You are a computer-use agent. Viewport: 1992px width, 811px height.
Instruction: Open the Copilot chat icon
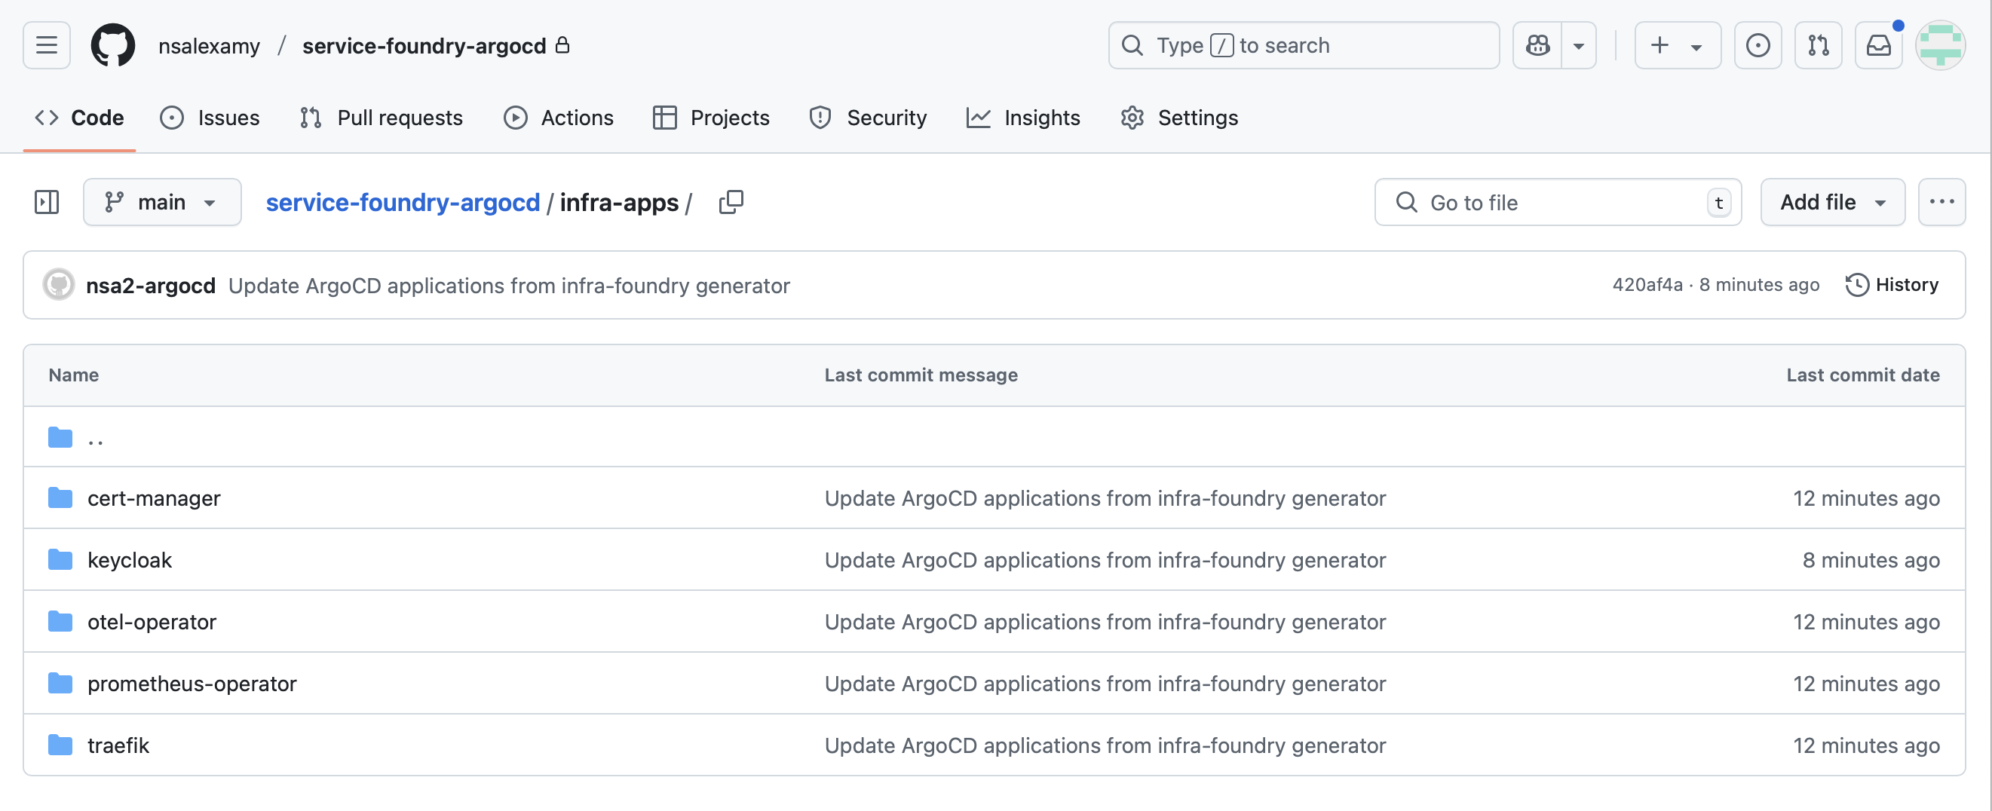coord(1537,44)
